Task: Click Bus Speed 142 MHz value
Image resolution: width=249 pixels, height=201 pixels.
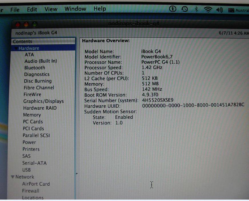Action: 152,89
